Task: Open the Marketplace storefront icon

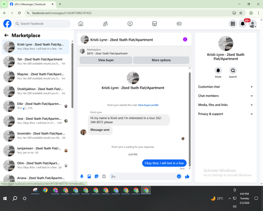Action: (155, 24)
